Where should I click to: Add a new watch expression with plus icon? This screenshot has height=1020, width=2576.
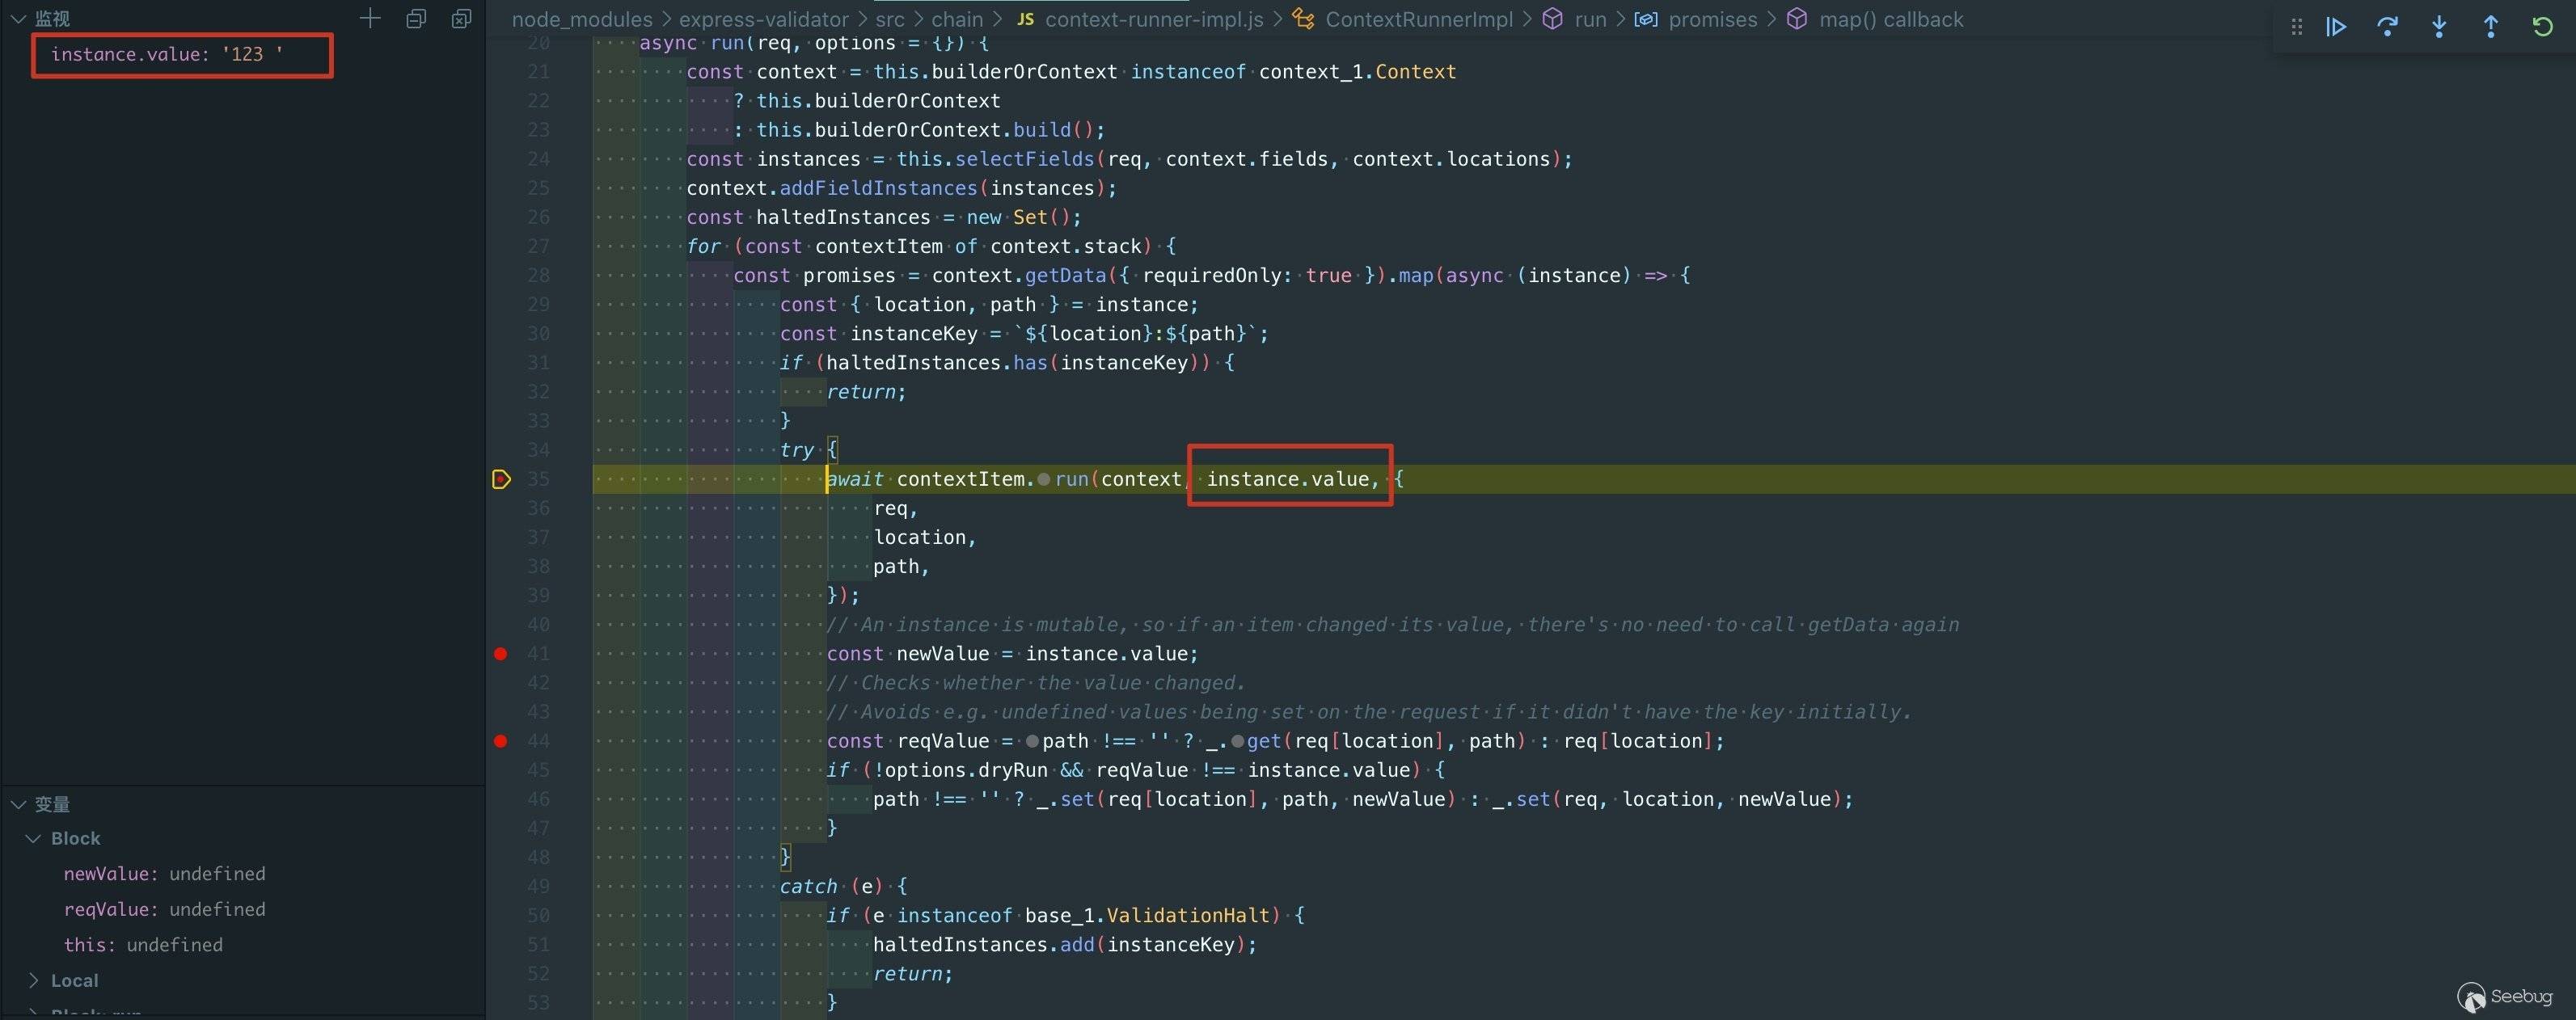tap(370, 19)
